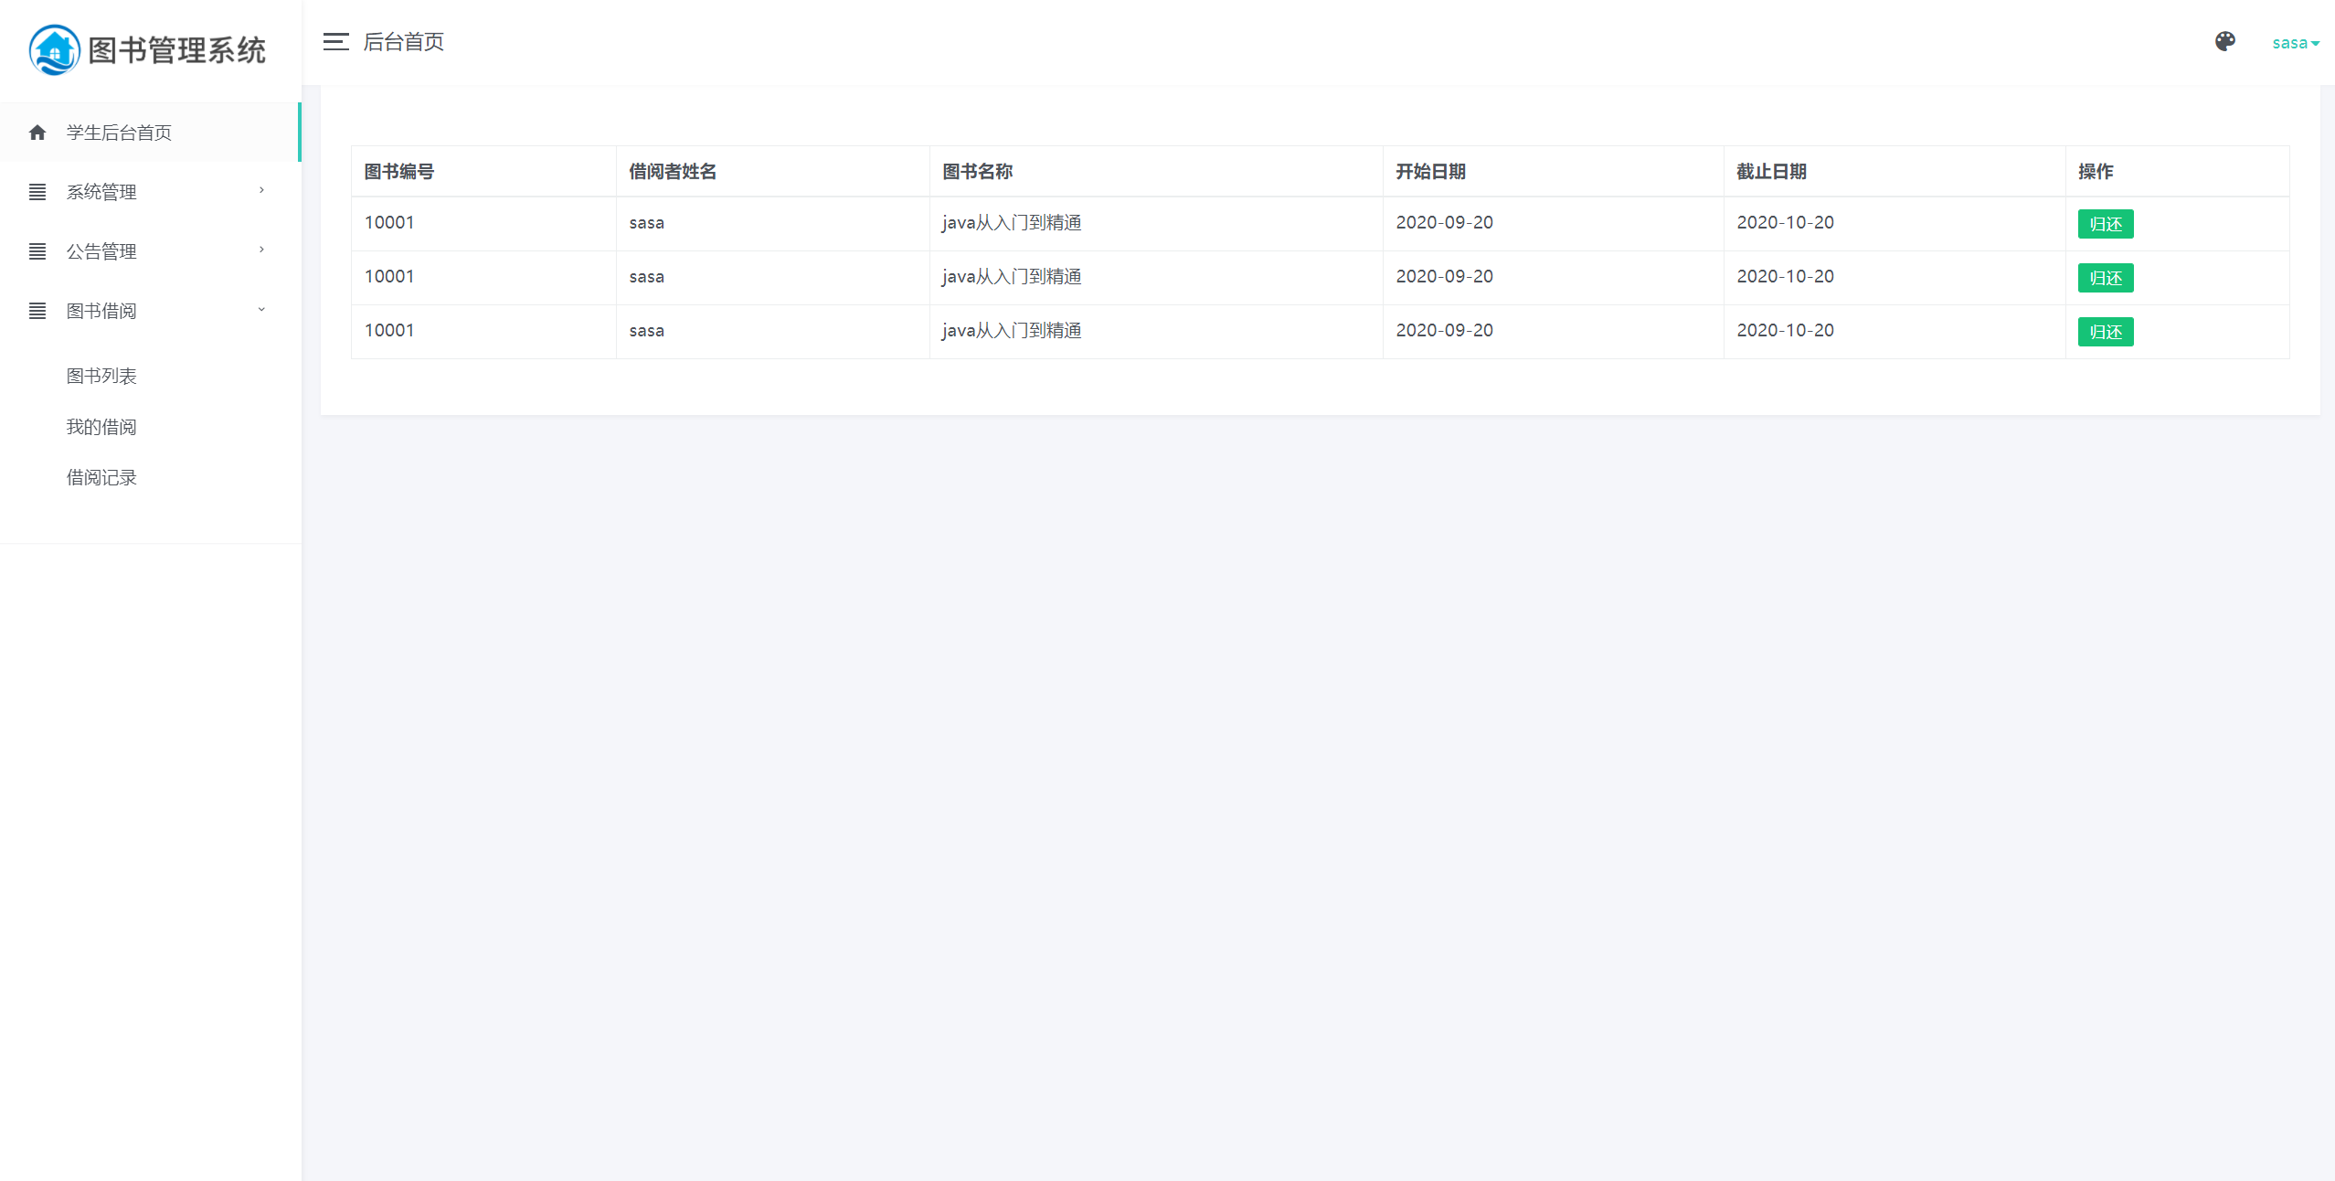Select the 我的借阅 submenu item
This screenshot has width=2335, height=1181.
coord(101,427)
